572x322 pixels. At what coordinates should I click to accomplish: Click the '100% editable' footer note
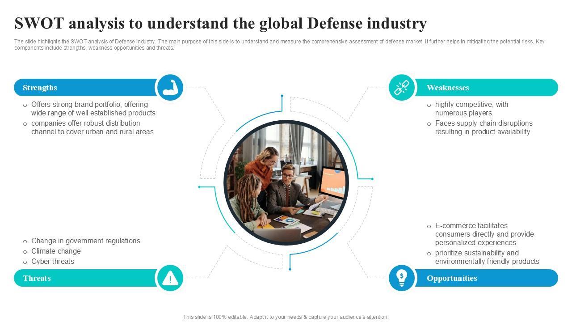[x=286, y=317]
